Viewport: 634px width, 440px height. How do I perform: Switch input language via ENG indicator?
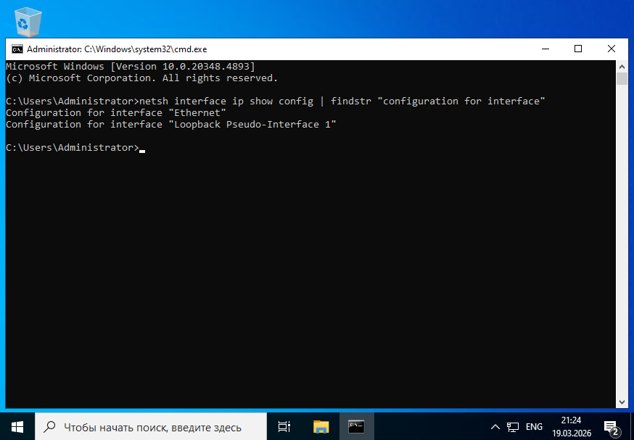pyautogui.click(x=534, y=427)
